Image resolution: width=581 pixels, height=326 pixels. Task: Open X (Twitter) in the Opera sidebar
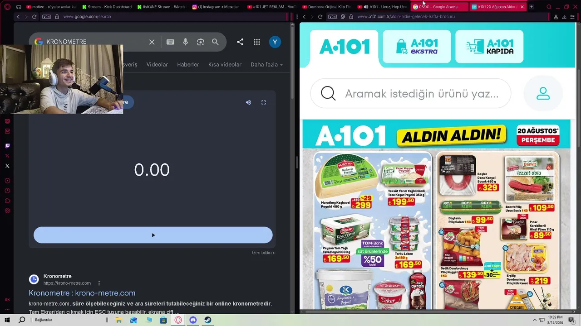point(7,166)
